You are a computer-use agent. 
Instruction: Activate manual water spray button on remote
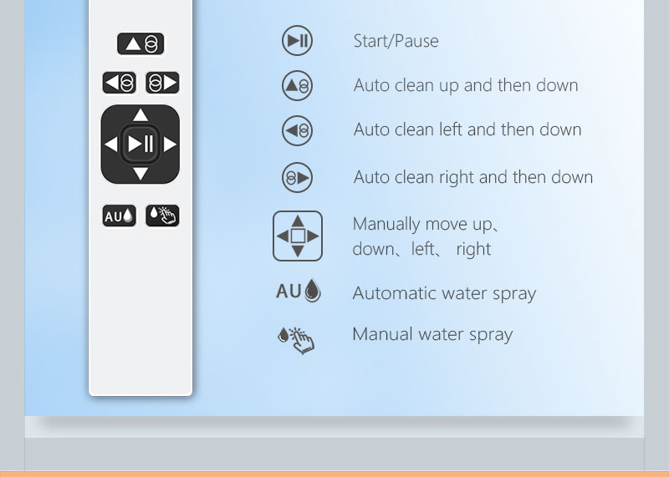pos(162,216)
